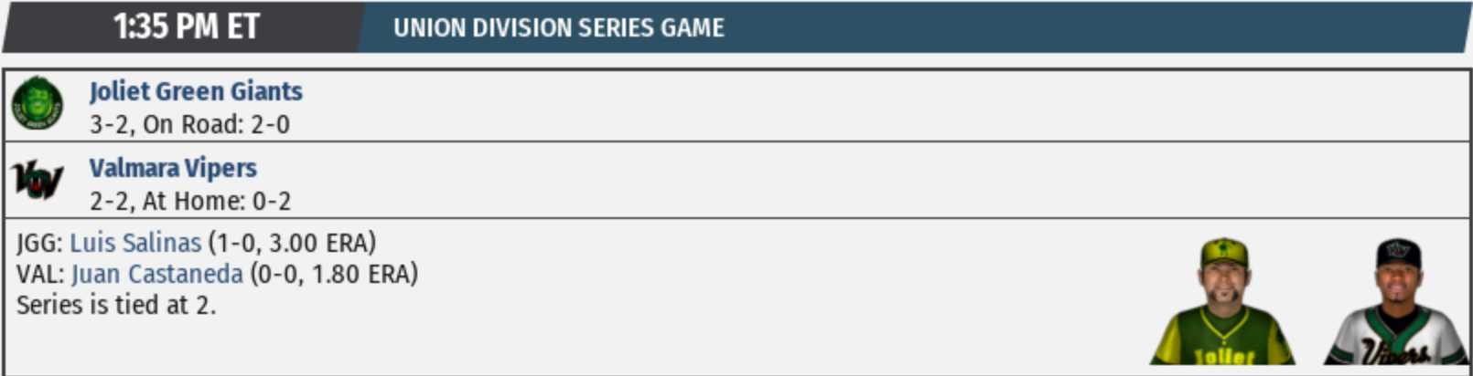The width and height of the screenshot is (1473, 376).
Task: Click Joliet's 3-2 road record text
Action: point(189,124)
